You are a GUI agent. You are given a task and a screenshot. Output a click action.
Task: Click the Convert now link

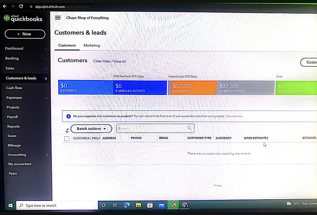(x=234, y=116)
